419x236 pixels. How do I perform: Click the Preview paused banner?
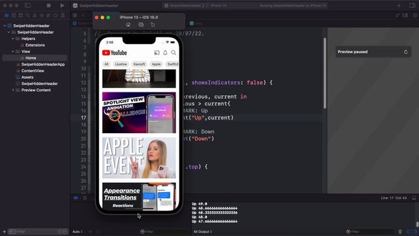coord(373,52)
